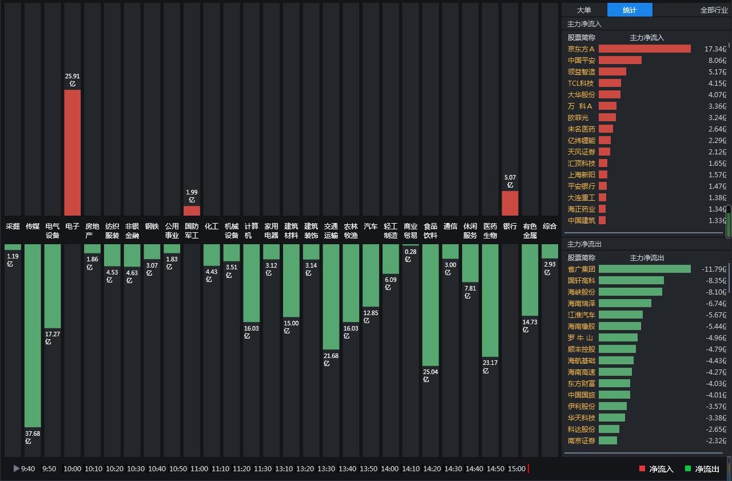The height and width of the screenshot is (481, 732).
Task: Jump to 14:00 on the timeline
Action: [x=389, y=468]
